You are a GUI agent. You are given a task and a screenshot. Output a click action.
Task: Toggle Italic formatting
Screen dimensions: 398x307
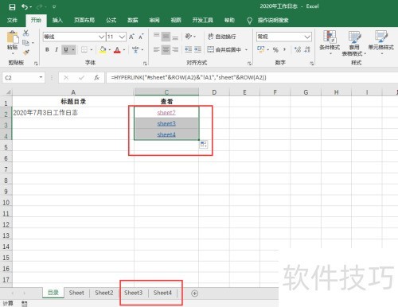pos(57,49)
